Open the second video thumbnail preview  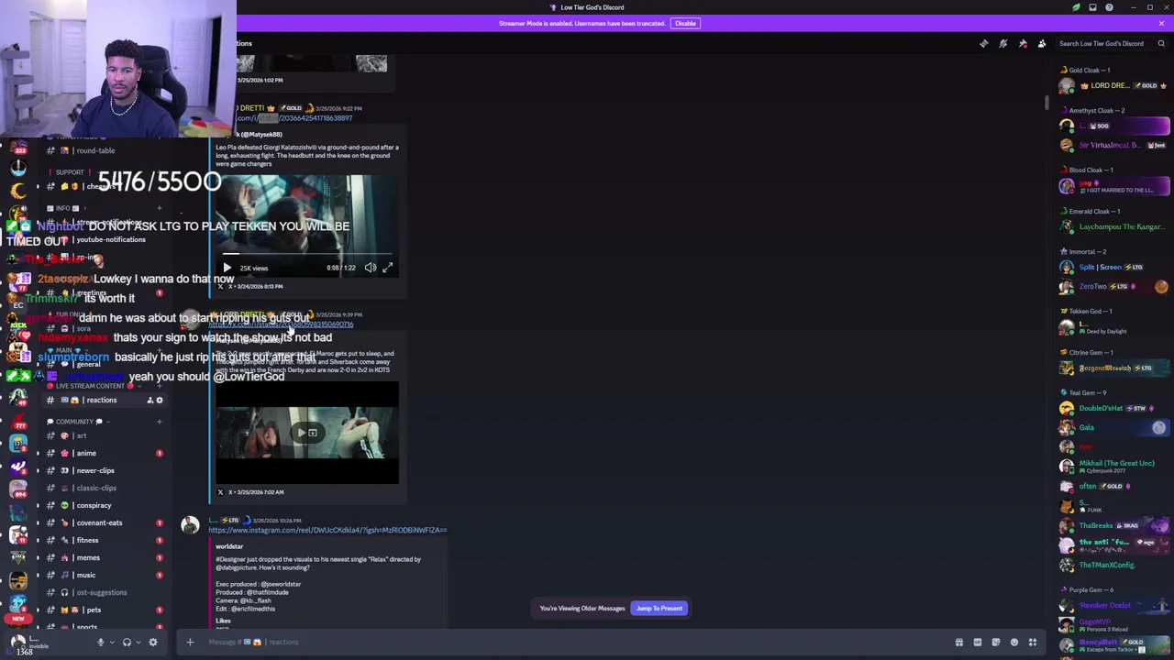click(307, 433)
